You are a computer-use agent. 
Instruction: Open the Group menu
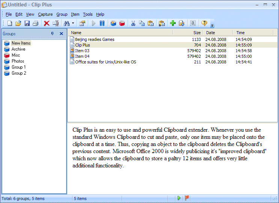coord(62,14)
